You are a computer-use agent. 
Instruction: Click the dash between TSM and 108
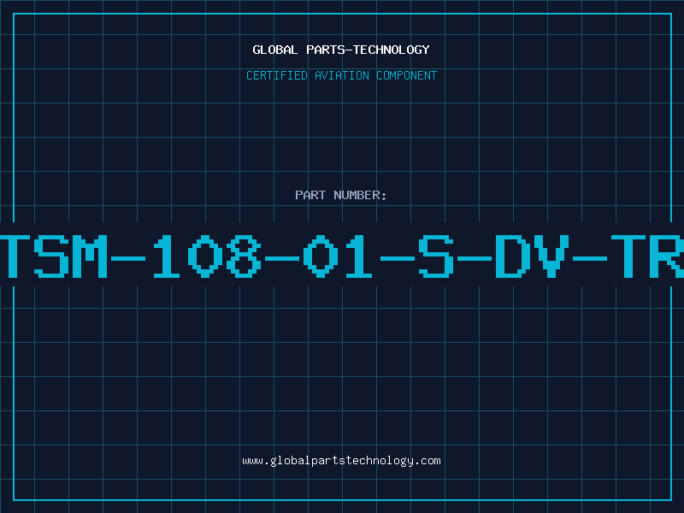[127, 258]
